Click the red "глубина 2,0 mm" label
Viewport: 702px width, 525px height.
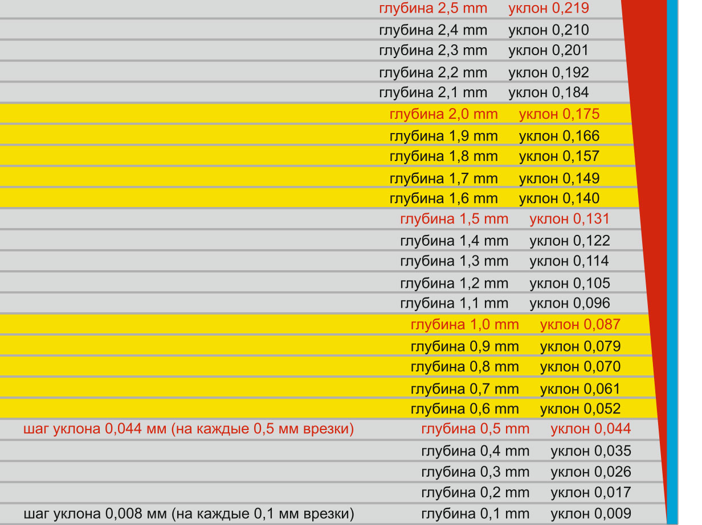(443, 114)
